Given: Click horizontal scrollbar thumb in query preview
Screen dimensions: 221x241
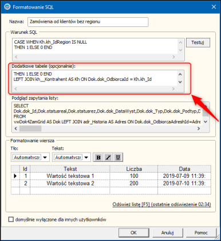Looking at the screenshot, I should (x=30, y=129).
